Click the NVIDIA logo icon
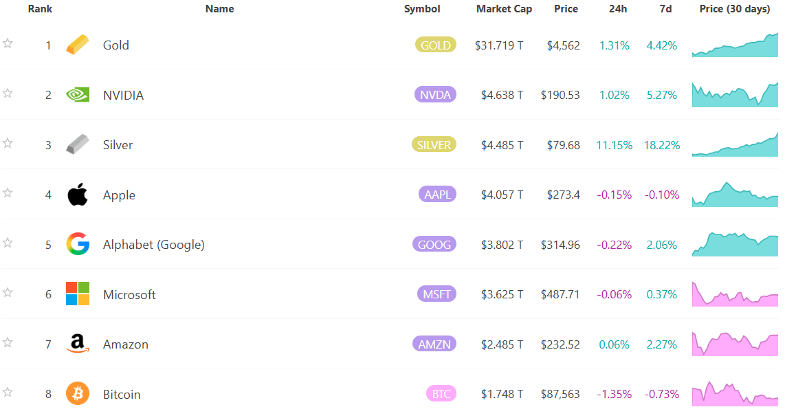Screen dimensions: 785x418 (78, 95)
